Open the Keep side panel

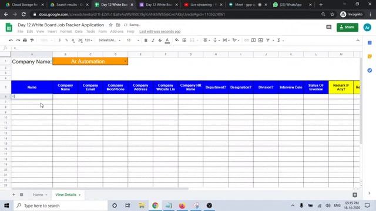point(370,56)
